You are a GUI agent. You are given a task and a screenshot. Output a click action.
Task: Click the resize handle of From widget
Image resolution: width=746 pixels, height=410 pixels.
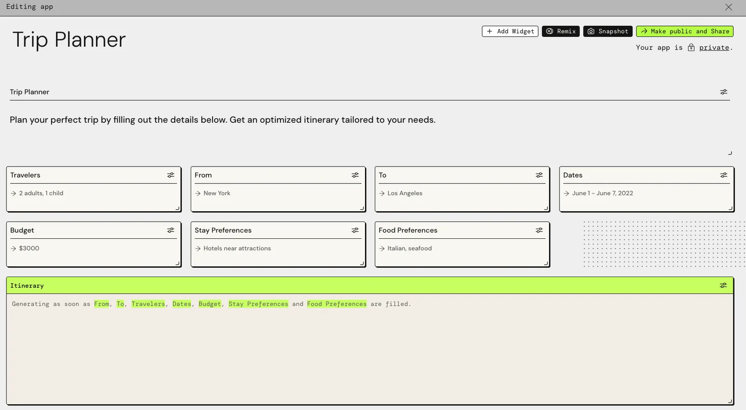click(362, 208)
